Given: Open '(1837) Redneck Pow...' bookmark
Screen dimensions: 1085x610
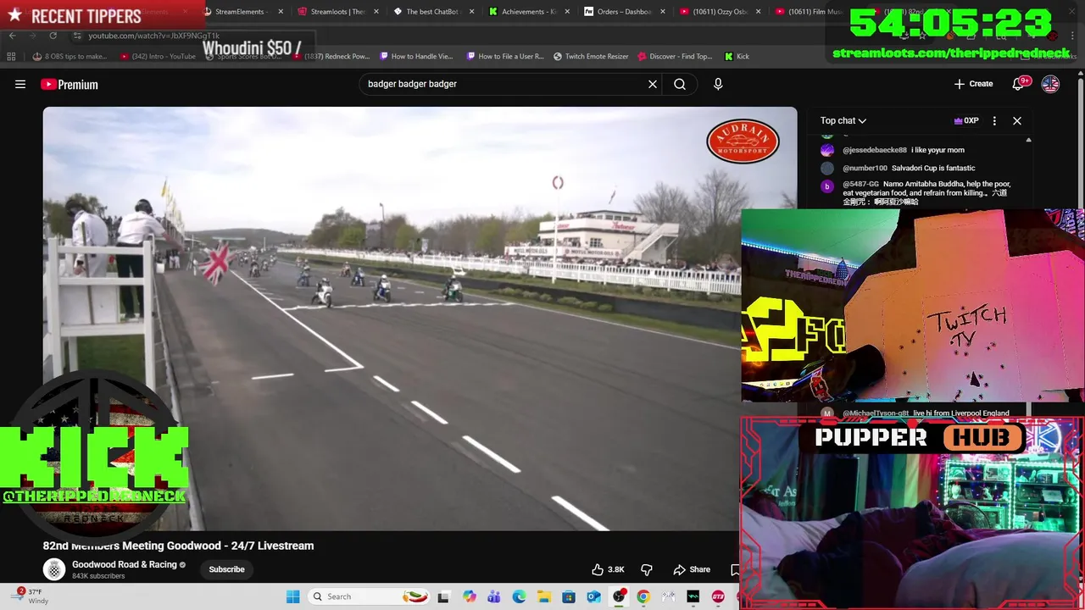Looking at the screenshot, I should (x=331, y=56).
